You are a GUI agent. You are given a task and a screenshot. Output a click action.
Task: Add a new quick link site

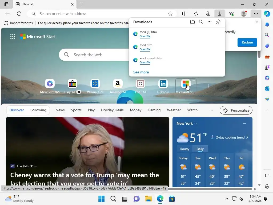(x=208, y=86)
